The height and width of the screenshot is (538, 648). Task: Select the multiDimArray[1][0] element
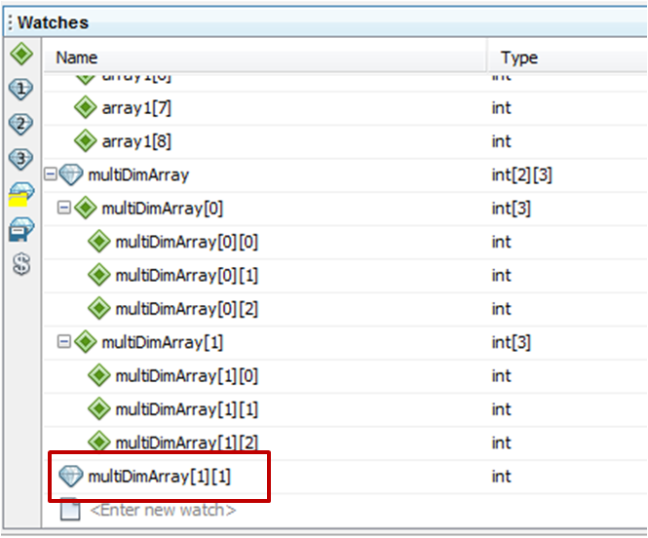[186, 376]
